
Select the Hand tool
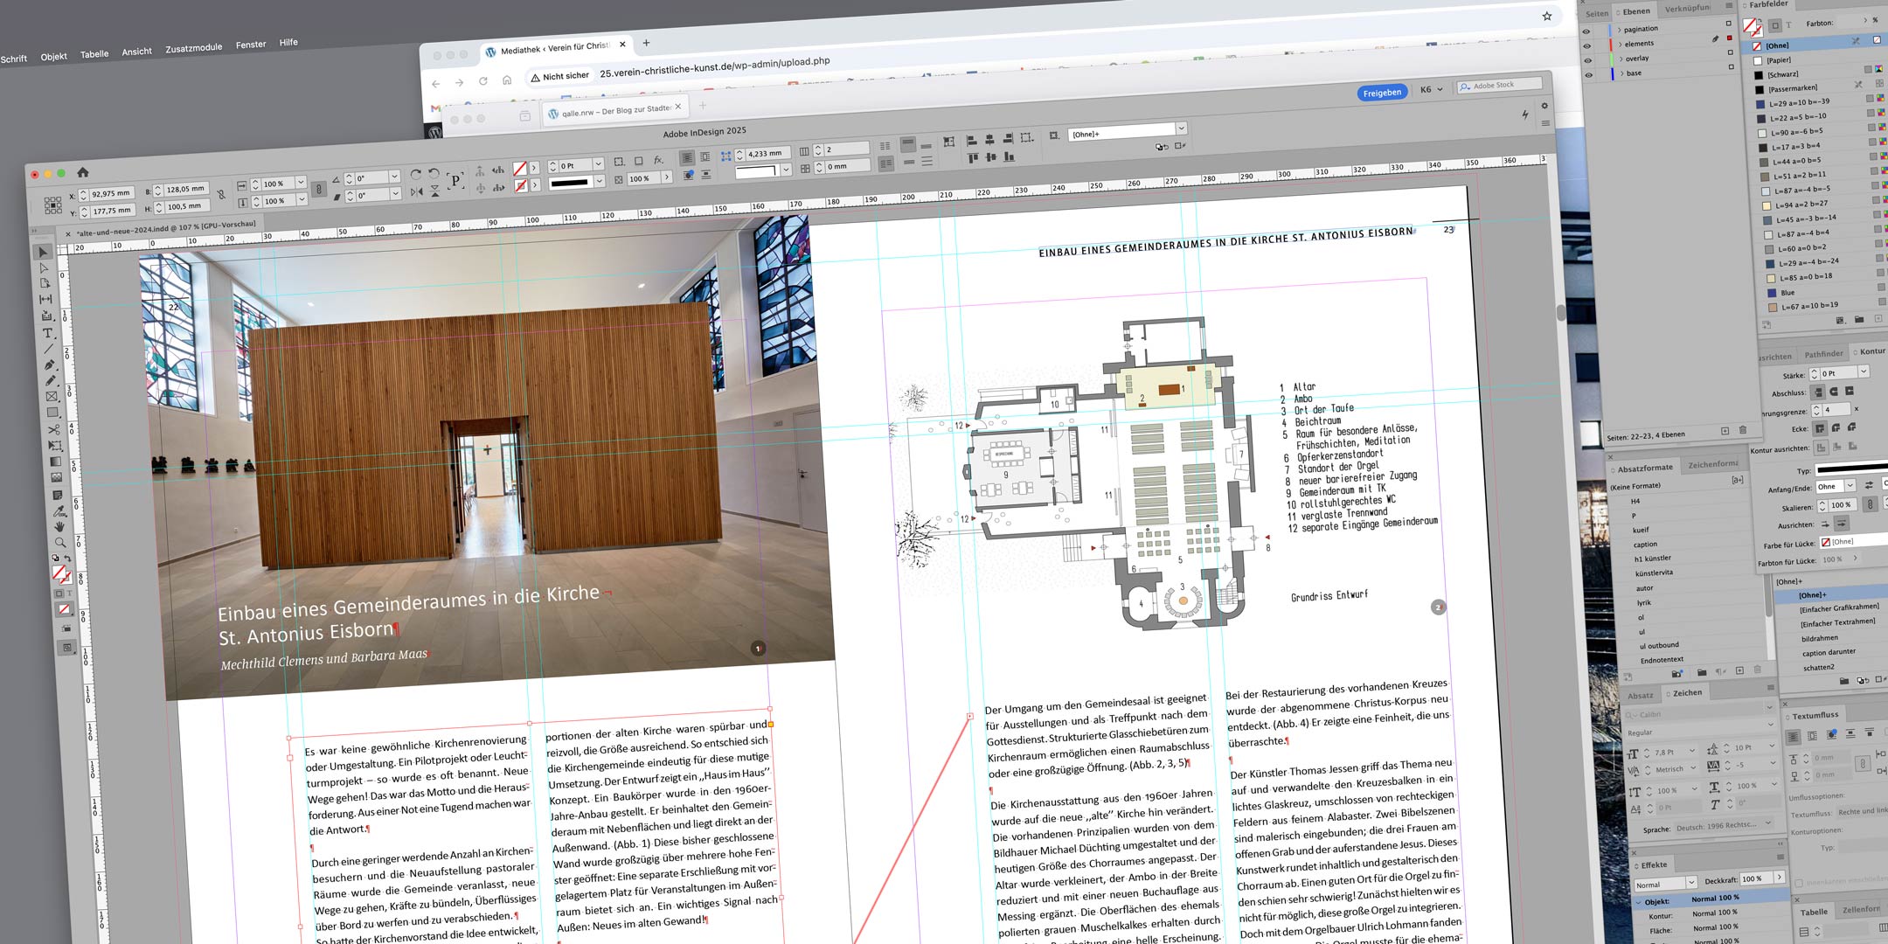59,526
